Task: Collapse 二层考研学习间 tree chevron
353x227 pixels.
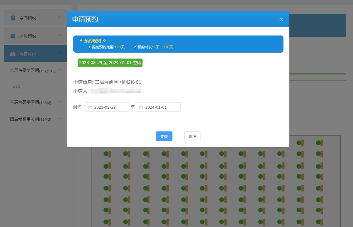Action: (60, 70)
